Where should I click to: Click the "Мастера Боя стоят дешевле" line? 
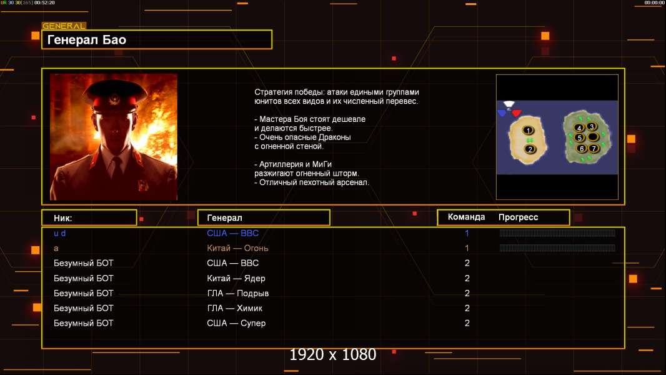click(310, 119)
